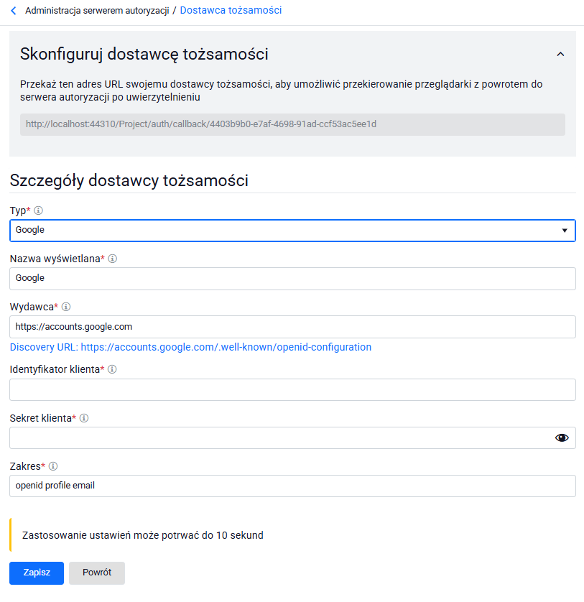The width and height of the screenshot is (584, 602).
Task: Click the text 'Zastosowanie ustawień może potrwać do 10 sekund'
Action: point(143,535)
